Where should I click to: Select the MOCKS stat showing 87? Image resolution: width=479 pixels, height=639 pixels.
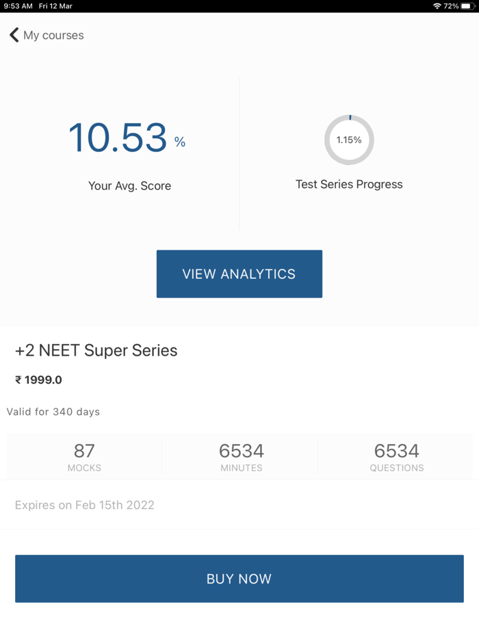click(84, 457)
